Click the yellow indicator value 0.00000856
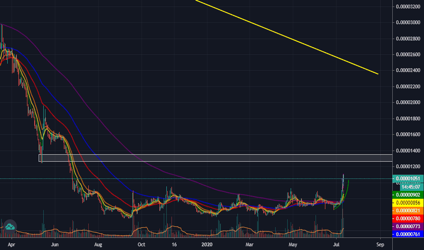Viewport: 424px width, 250px height. click(x=408, y=203)
